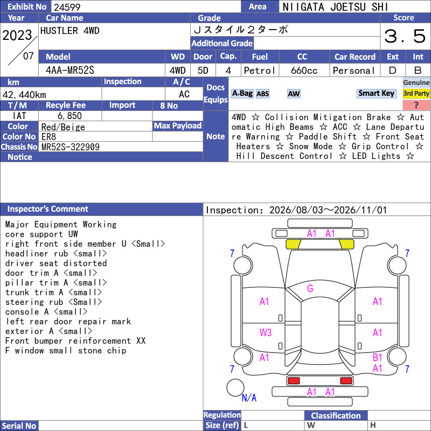The image size is (431, 431).
Task: Select the Max Payload label
Action: (x=178, y=126)
